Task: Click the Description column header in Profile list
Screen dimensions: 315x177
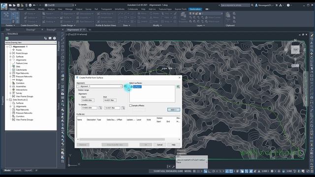Action: [91, 119]
